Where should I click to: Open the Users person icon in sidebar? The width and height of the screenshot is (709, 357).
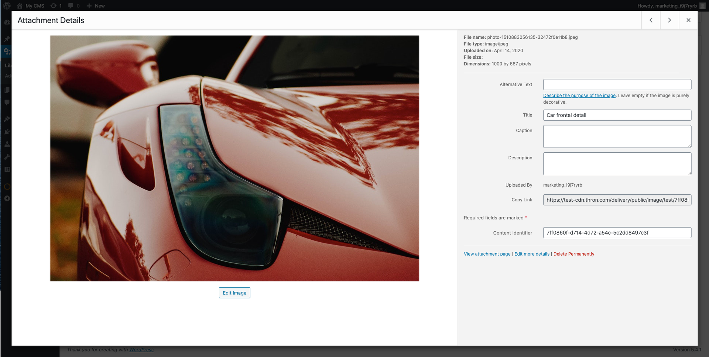tap(7, 144)
